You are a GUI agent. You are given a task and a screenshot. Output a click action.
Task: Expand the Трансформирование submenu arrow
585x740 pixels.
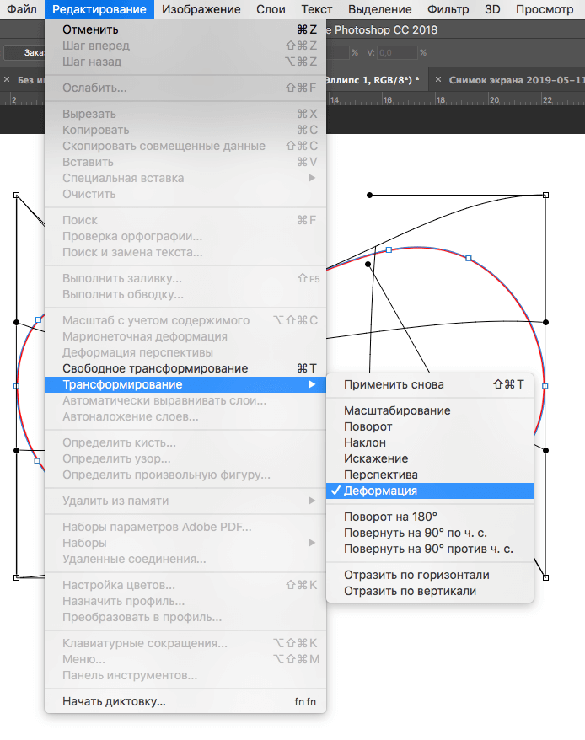click(312, 384)
